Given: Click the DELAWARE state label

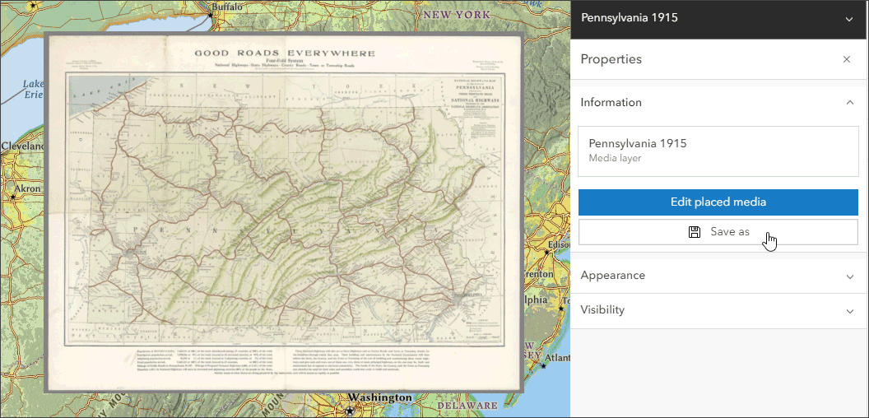Looking at the screenshot, I should coord(467,406).
